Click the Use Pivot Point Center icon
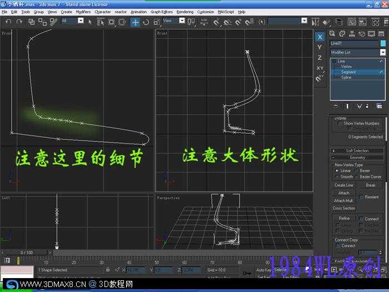The width and height of the screenshot is (389, 292). point(191,22)
